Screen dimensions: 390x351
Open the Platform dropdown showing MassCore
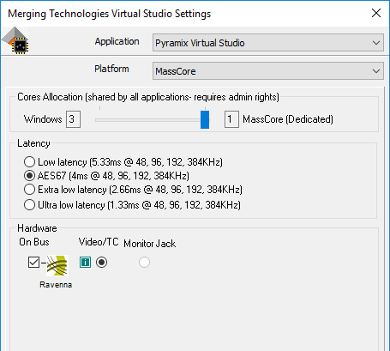point(268,71)
